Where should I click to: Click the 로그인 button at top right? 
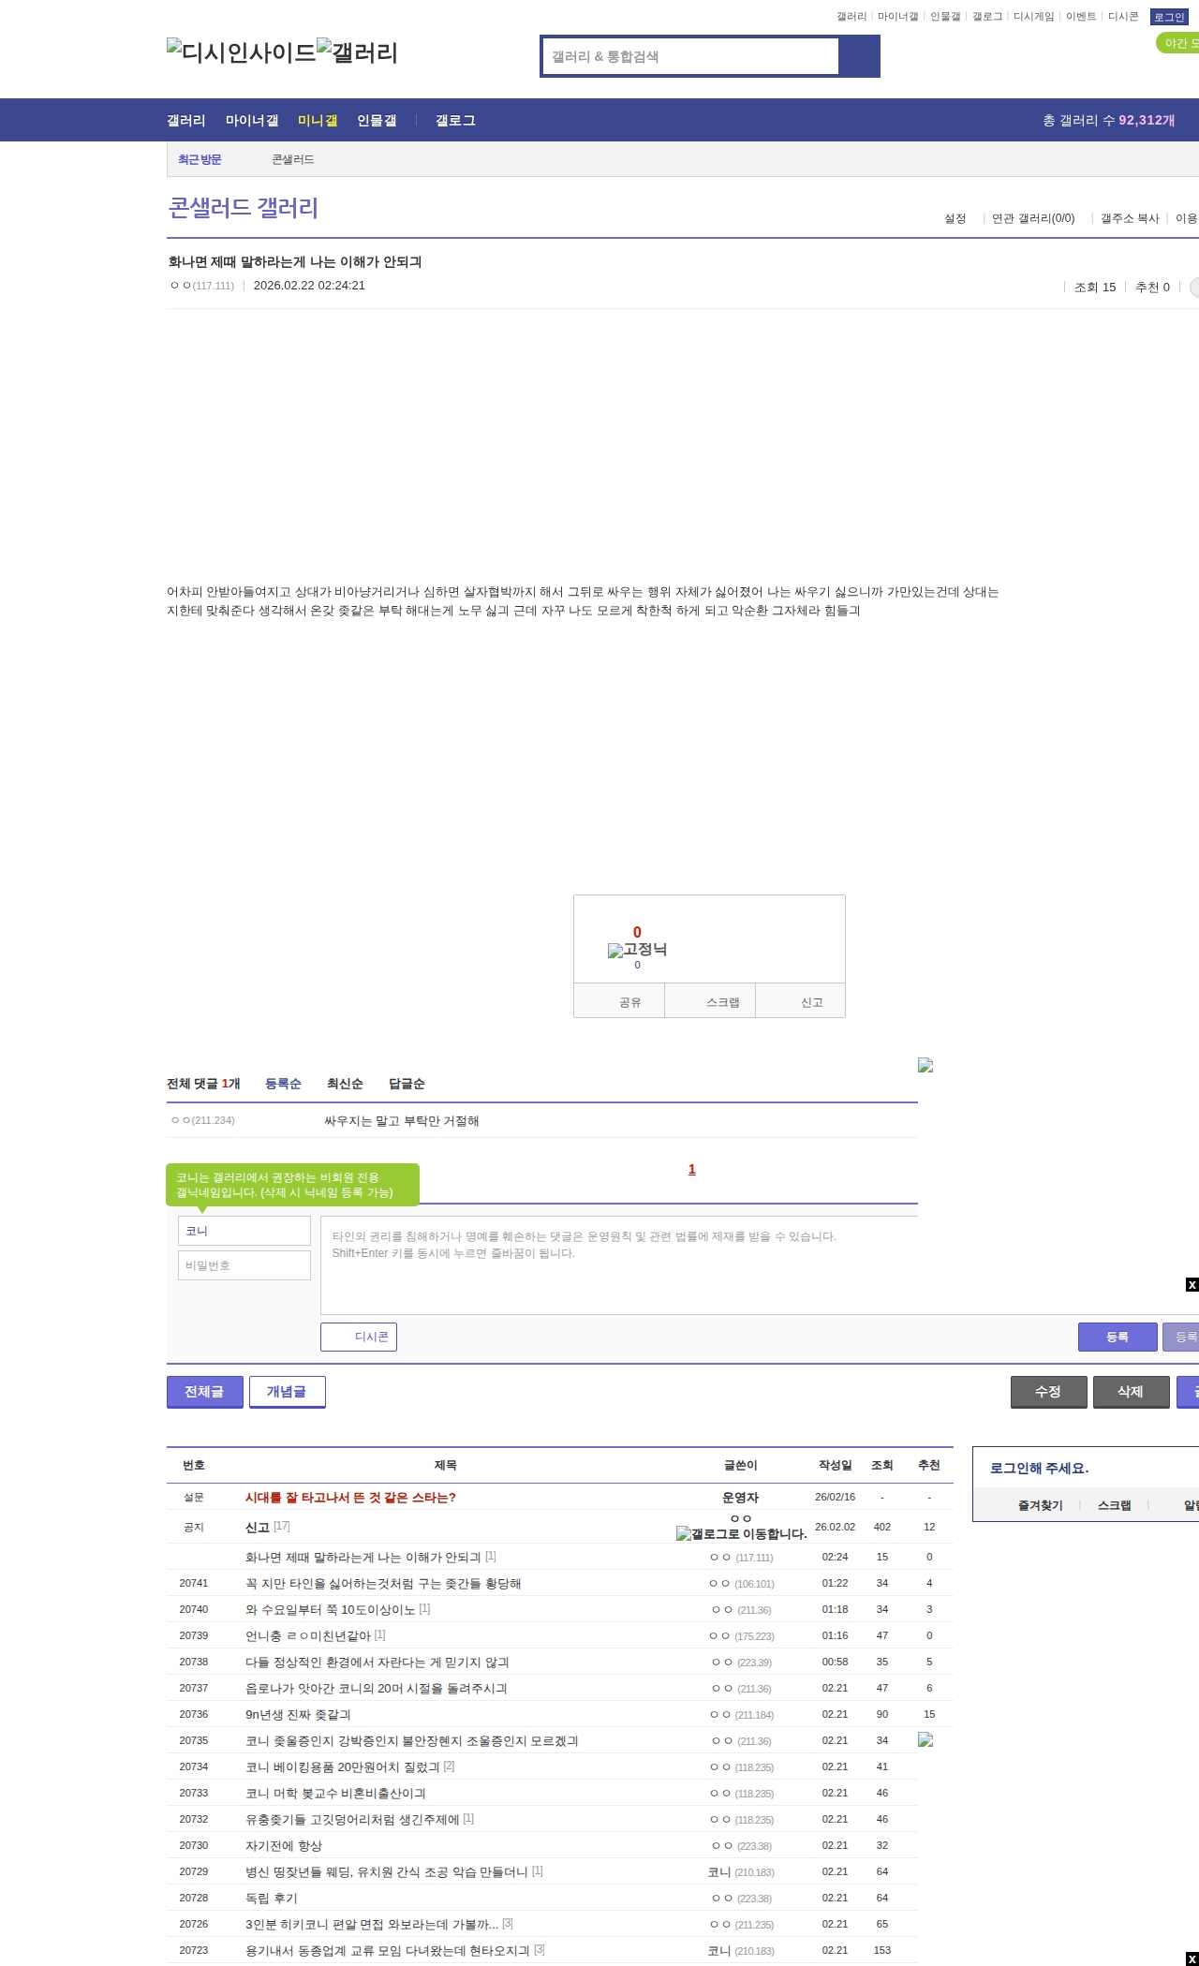(1168, 17)
